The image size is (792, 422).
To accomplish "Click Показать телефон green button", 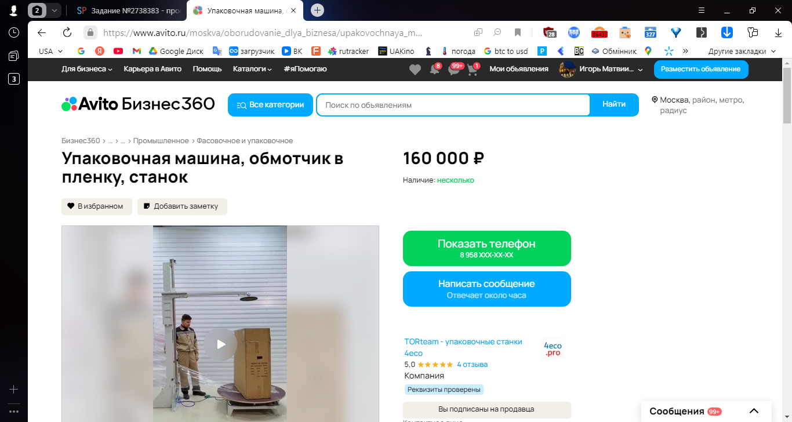I will (x=487, y=248).
